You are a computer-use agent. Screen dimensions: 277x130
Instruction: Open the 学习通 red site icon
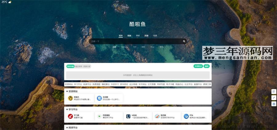click(x=70, y=116)
